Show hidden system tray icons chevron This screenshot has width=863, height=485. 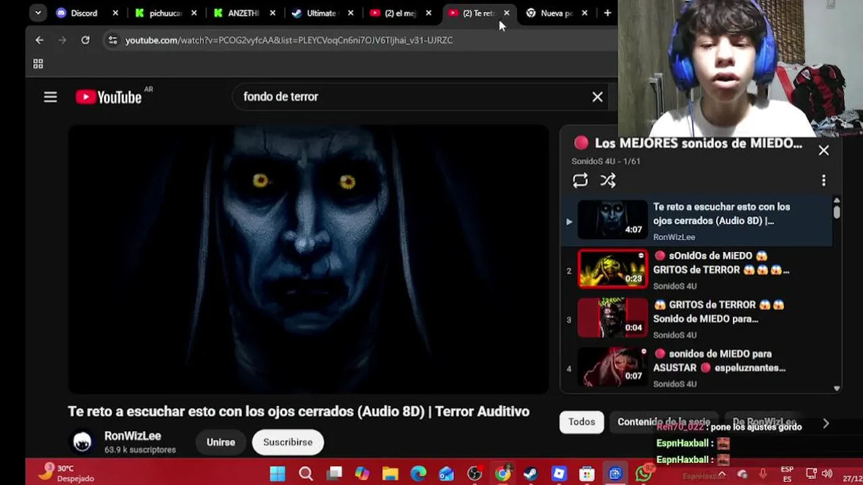click(721, 474)
